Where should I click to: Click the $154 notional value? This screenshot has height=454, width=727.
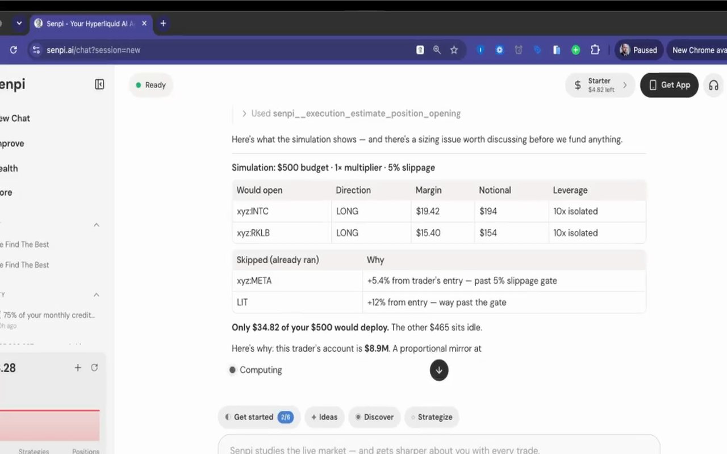tap(488, 233)
